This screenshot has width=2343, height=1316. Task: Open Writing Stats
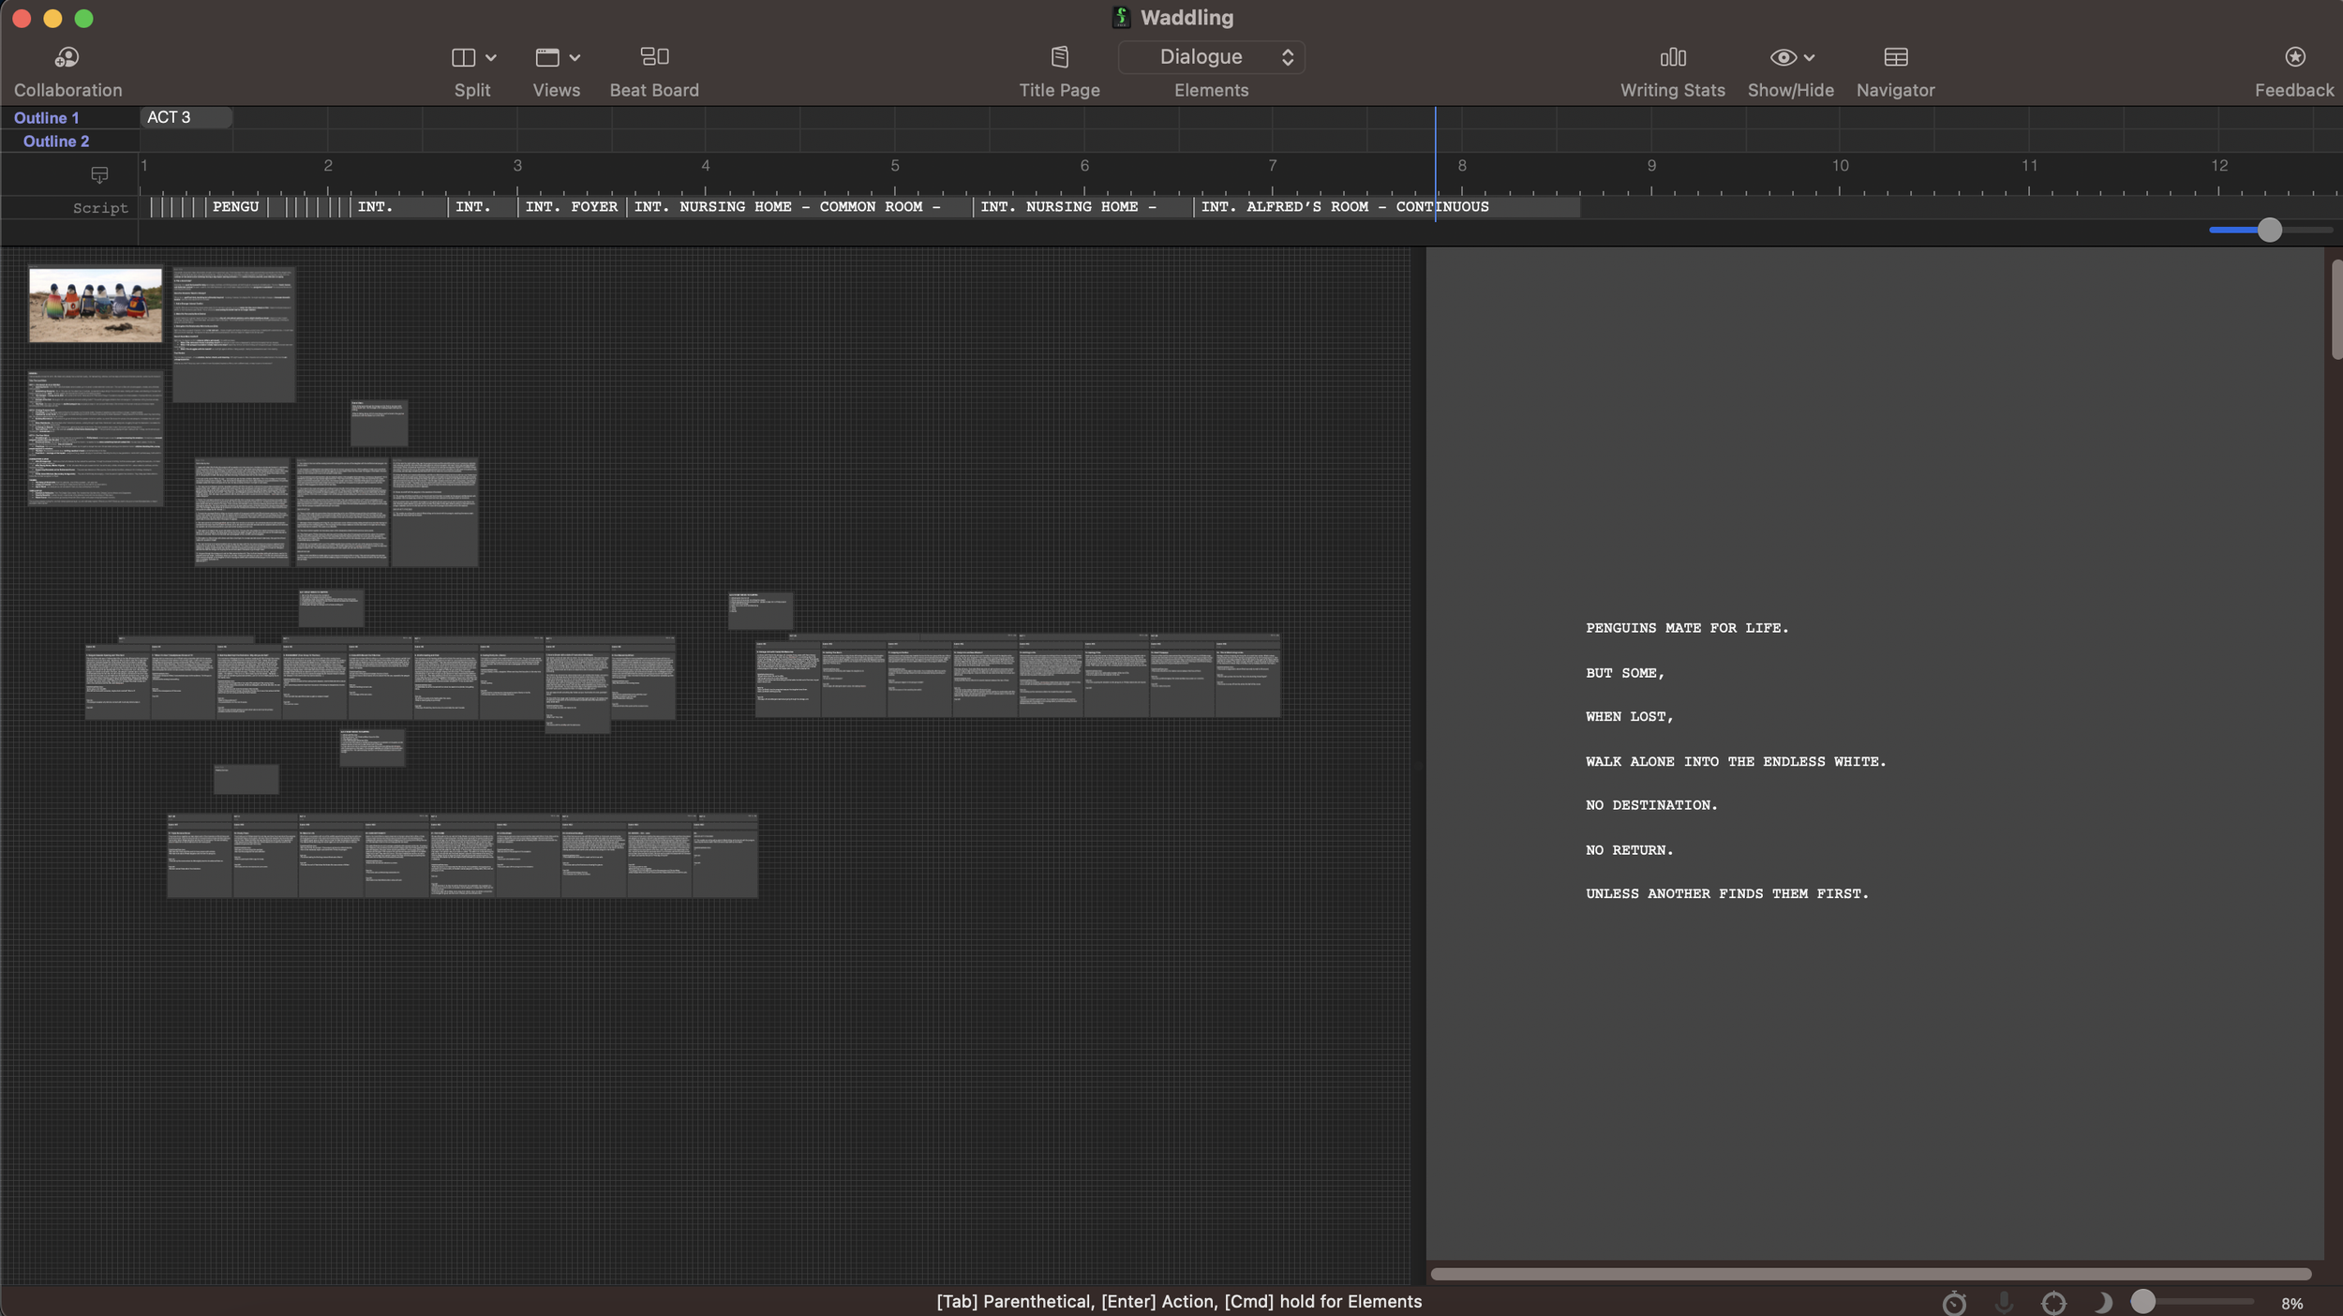point(1672,58)
